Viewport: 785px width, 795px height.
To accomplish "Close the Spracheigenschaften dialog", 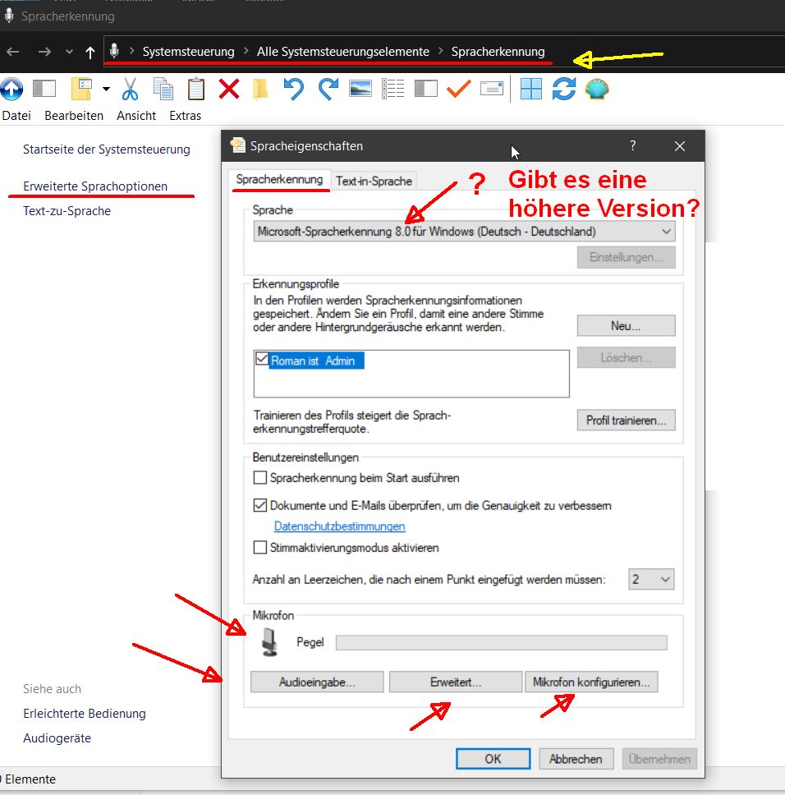I will click(680, 146).
